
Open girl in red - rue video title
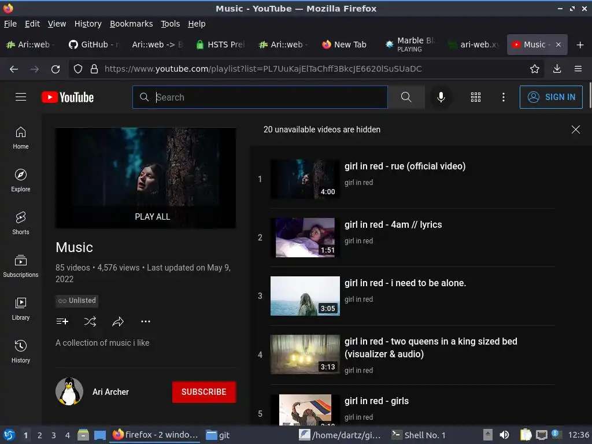[405, 166]
